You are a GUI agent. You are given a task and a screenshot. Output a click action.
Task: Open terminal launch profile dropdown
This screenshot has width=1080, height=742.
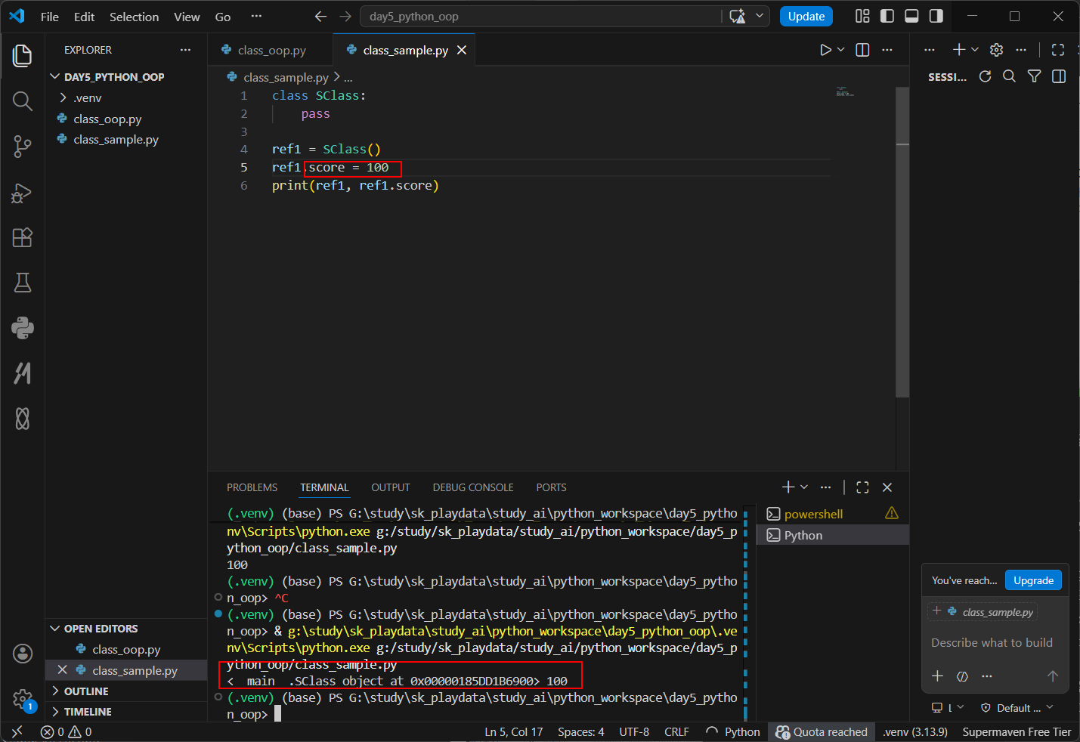coord(804,487)
